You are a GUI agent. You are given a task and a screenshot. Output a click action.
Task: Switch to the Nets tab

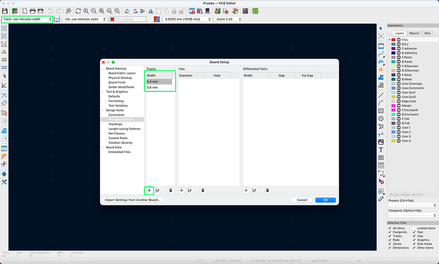(x=427, y=33)
